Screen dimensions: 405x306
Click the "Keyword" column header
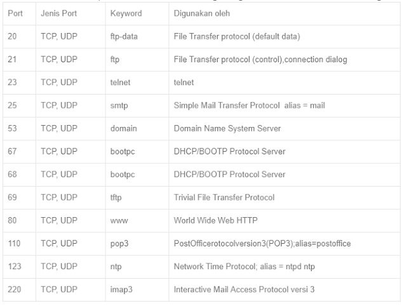(x=126, y=13)
